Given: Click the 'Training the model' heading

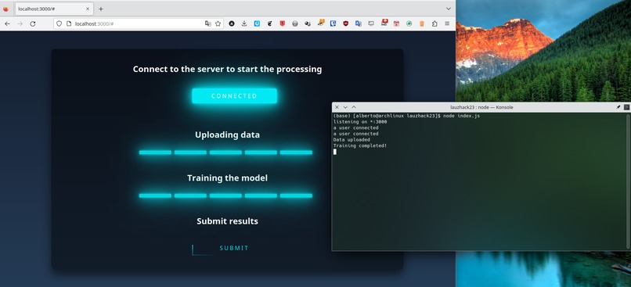Looking at the screenshot, I should point(227,178).
